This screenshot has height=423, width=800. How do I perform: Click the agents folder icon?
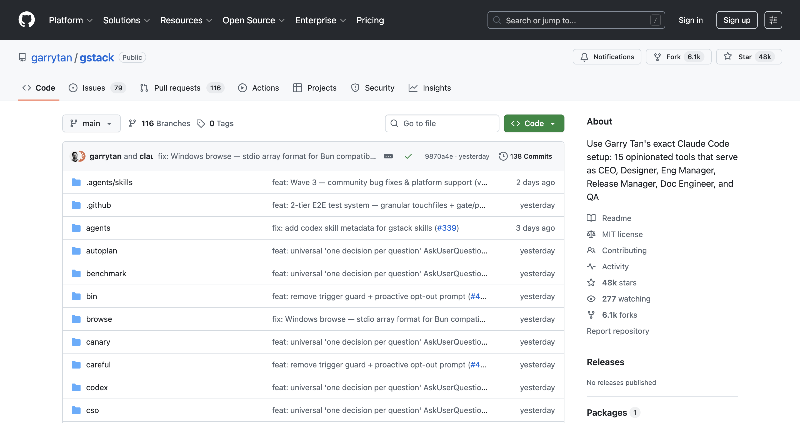pyautogui.click(x=76, y=228)
